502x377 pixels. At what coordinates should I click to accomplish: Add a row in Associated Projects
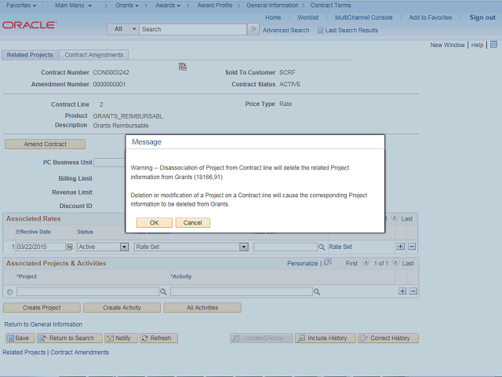coord(402,291)
